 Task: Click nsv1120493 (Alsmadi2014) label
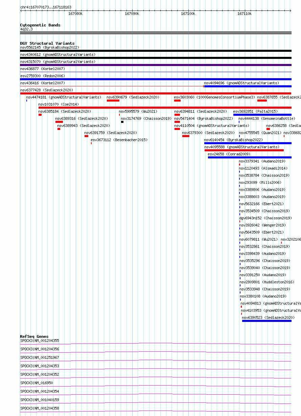[263, 168]
